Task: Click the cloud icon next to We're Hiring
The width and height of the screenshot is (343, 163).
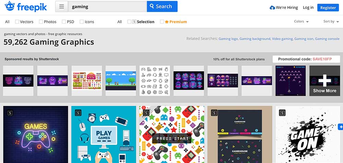Action: tap(272, 8)
